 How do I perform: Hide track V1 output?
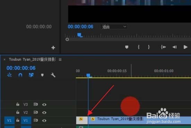pyautogui.click(x=44, y=121)
